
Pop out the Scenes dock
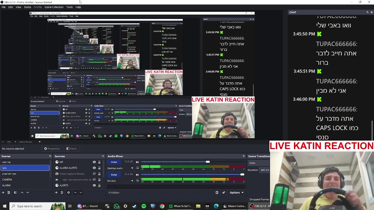[x=50, y=156]
